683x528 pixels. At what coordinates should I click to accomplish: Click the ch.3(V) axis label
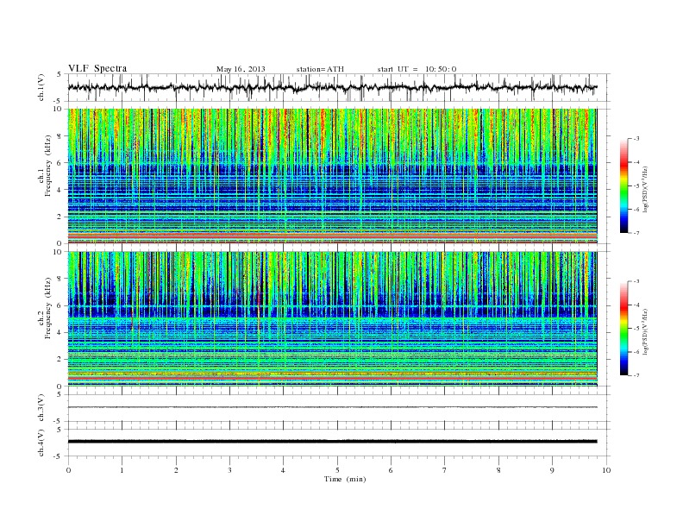(41, 408)
